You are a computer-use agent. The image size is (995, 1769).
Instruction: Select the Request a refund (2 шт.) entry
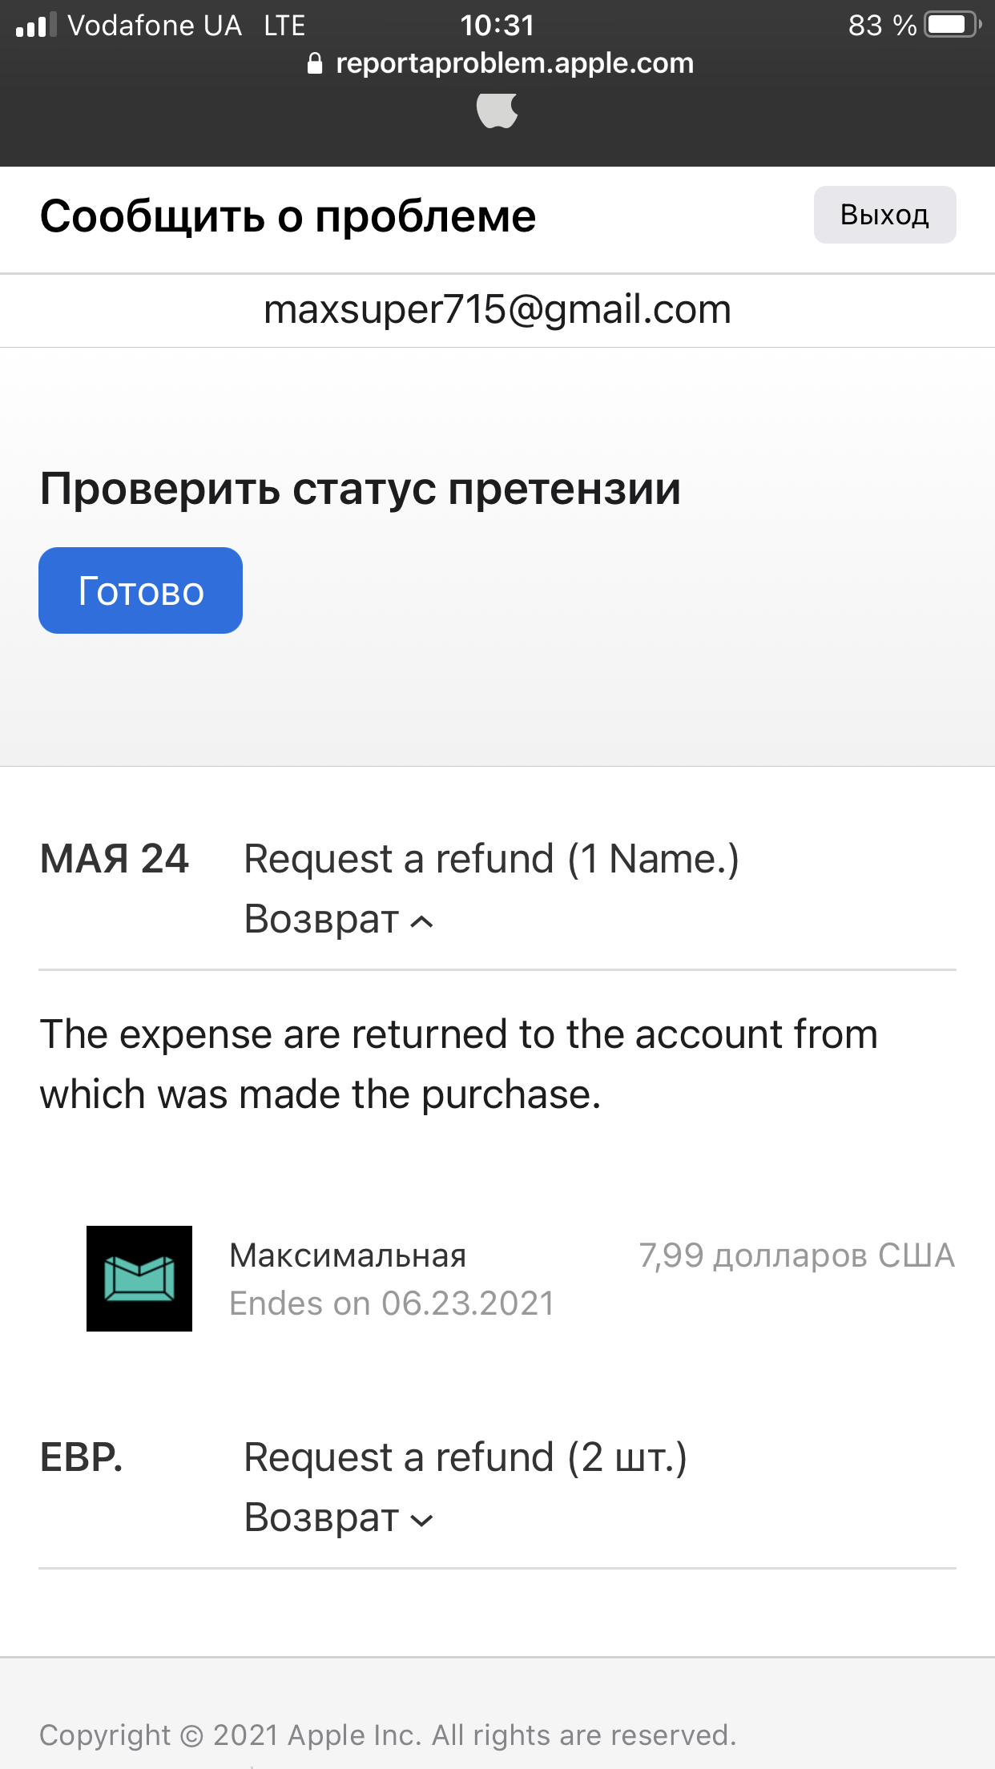coord(465,1457)
